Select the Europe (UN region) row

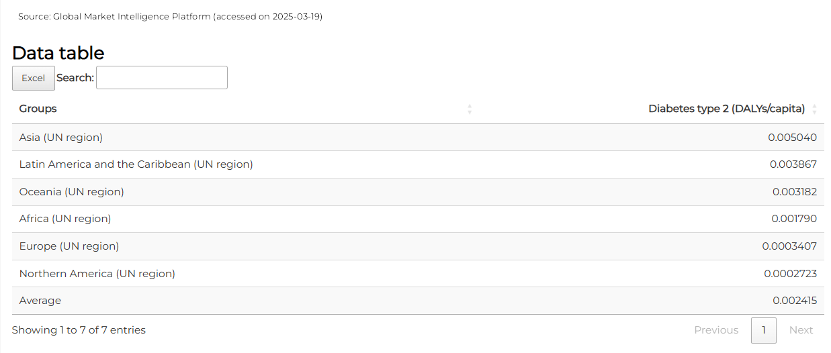pyautogui.click(x=418, y=246)
